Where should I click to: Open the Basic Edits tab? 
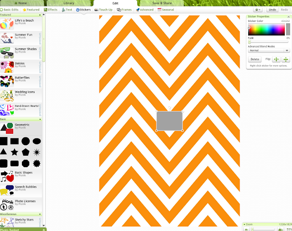tap(9, 10)
